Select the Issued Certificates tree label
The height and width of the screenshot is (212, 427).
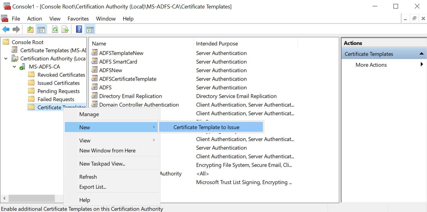click(x=59, y=83)
